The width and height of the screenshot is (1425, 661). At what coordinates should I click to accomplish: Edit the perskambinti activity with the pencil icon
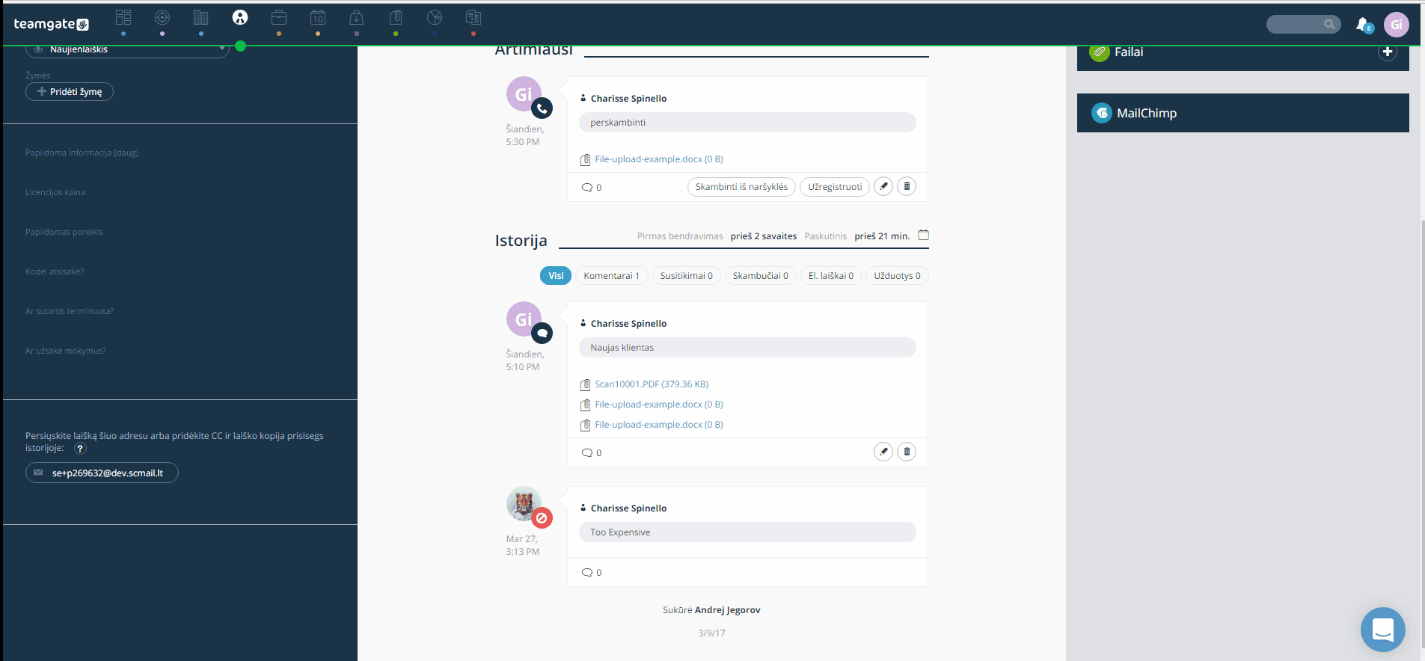pyautogui.click(x=883, y=186)
